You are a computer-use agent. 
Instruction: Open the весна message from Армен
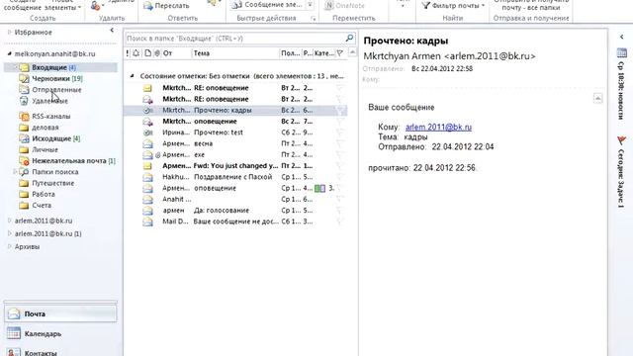235,143
